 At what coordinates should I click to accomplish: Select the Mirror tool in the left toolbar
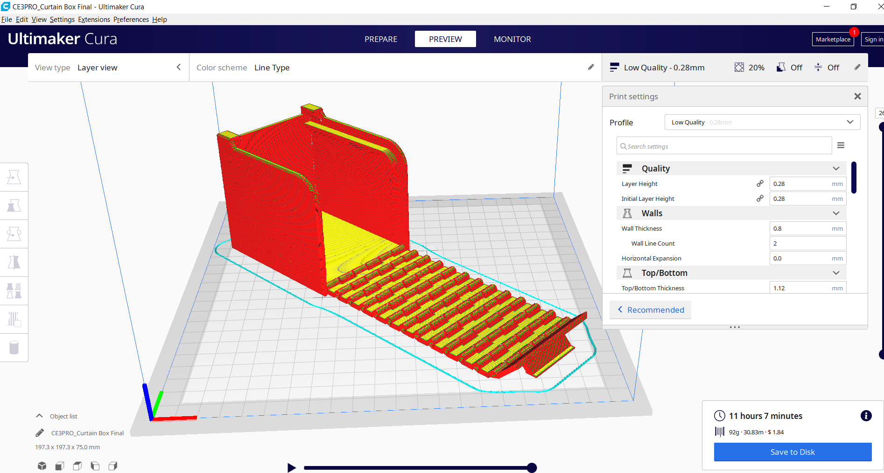14,262
